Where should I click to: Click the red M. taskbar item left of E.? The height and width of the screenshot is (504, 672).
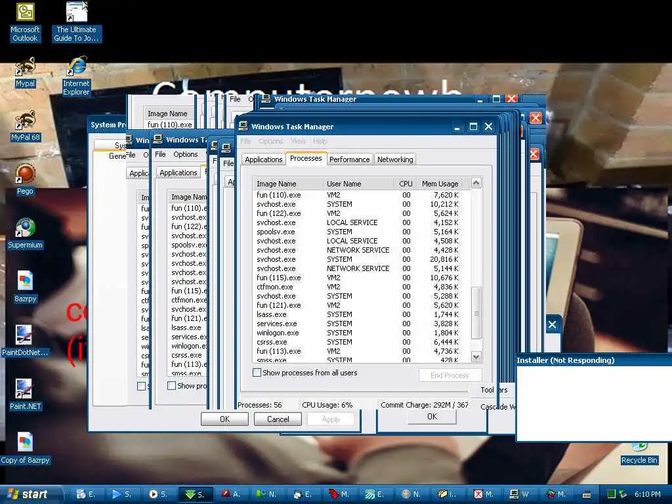[x=339, y=494]
